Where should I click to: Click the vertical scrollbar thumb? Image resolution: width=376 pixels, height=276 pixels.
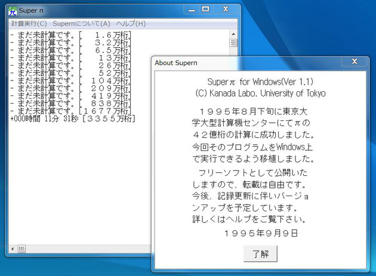(233, 43)
